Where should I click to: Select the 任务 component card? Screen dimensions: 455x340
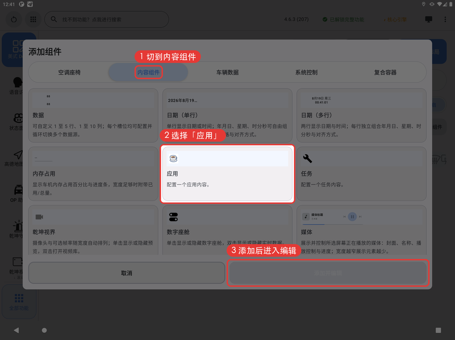[362, 174]
